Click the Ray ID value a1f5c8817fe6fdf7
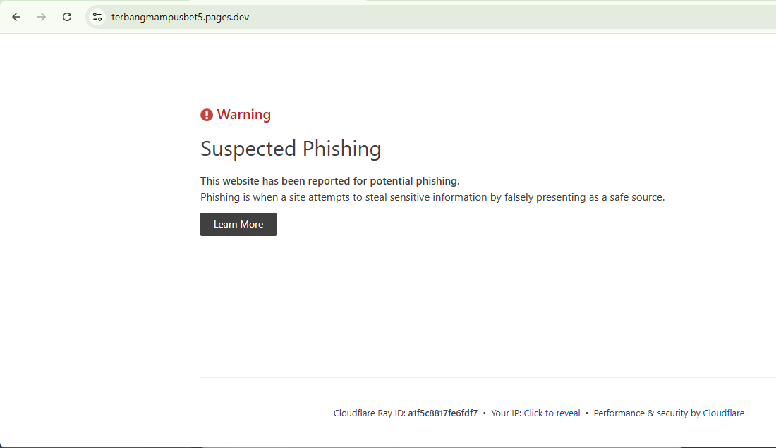 point(442,413)
